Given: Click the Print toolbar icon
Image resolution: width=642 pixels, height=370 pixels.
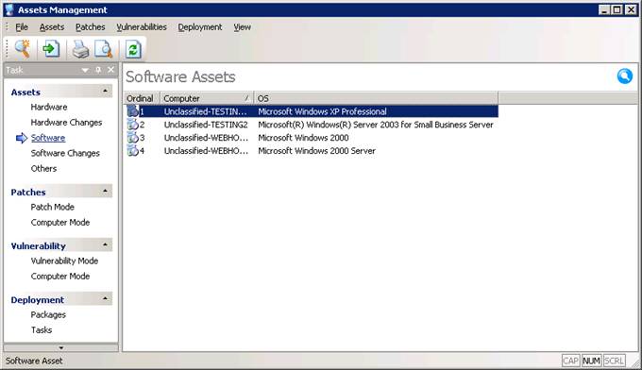Looking at the screenshot, I should coord(80,49).
